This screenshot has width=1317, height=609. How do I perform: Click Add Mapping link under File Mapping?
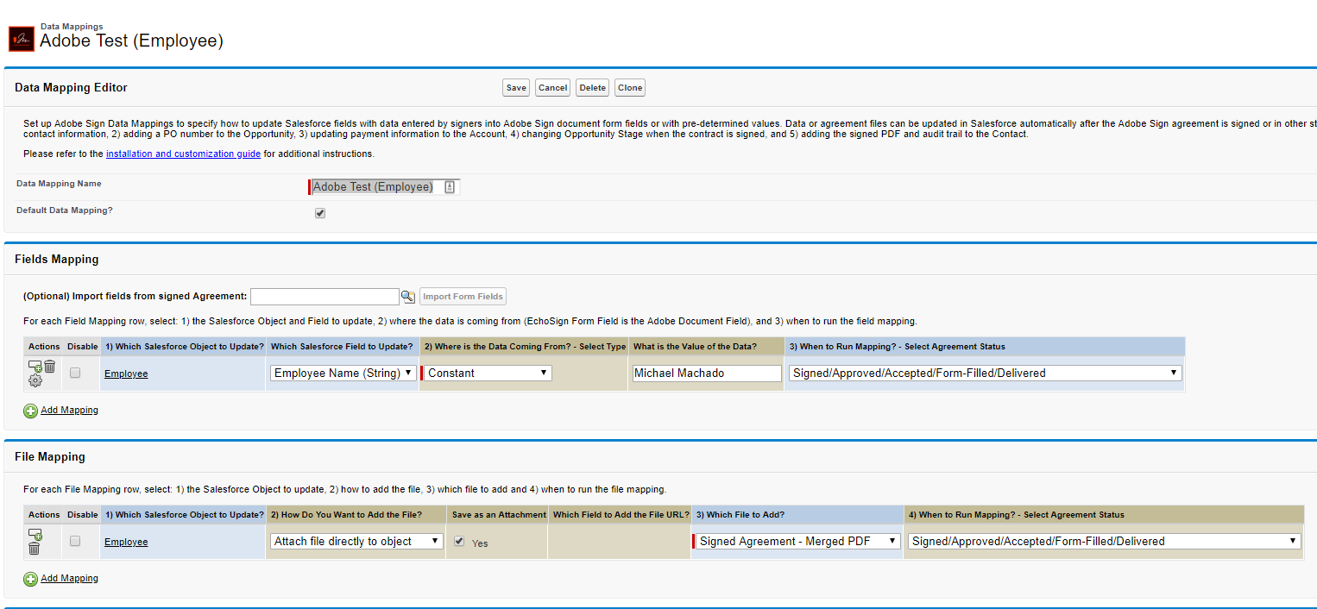(69, 579)
